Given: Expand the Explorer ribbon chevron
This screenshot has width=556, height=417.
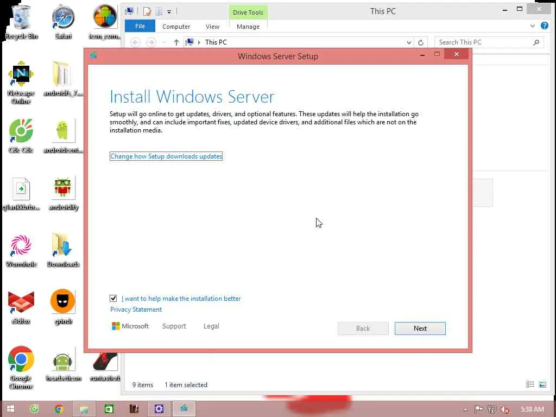Looking at the screenshot, I should click(532, 26).
